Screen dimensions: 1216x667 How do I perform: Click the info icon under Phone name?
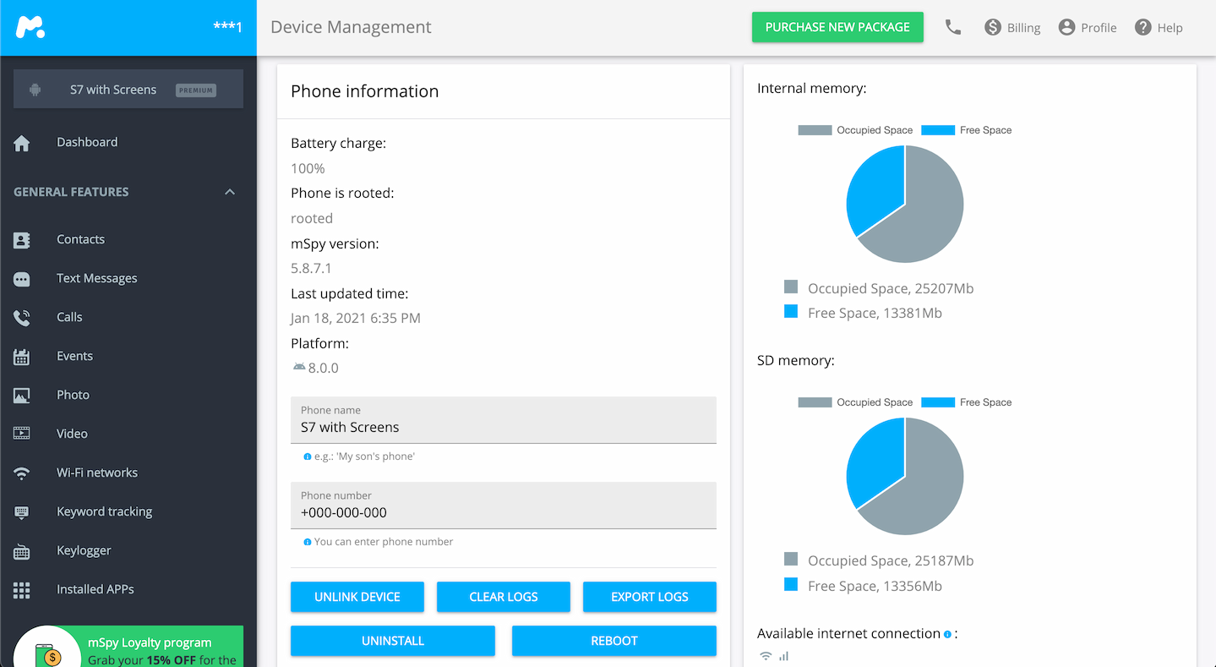coord(307,457)
